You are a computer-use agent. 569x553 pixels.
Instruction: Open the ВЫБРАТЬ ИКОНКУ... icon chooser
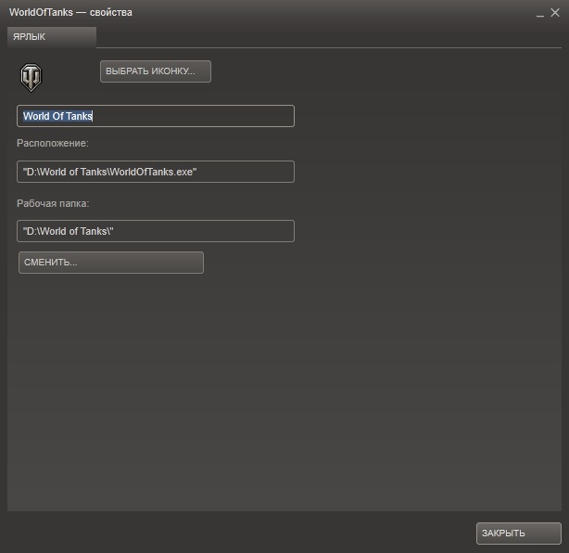[156, 71]
